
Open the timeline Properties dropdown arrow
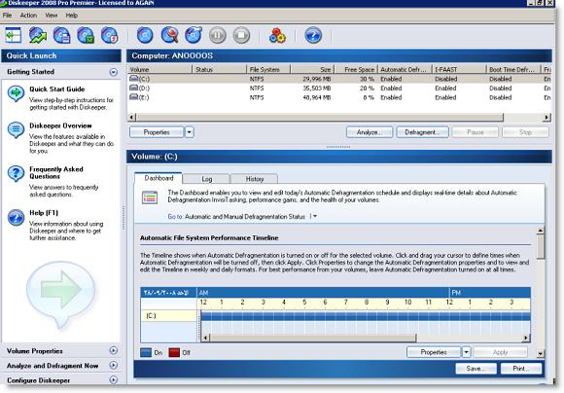click(x=466, y=351)
